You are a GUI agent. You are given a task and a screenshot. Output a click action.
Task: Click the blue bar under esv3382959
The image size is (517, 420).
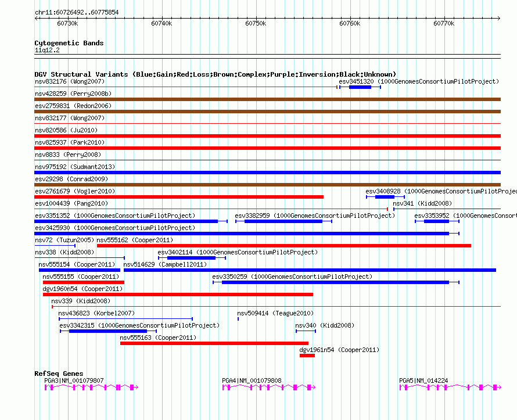283,221
